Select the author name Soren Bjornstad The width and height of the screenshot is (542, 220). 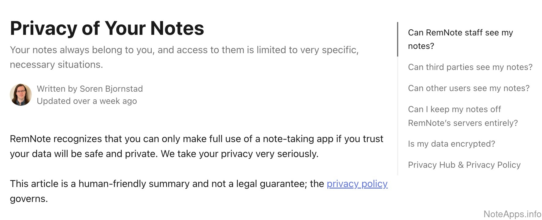[111, 89]
